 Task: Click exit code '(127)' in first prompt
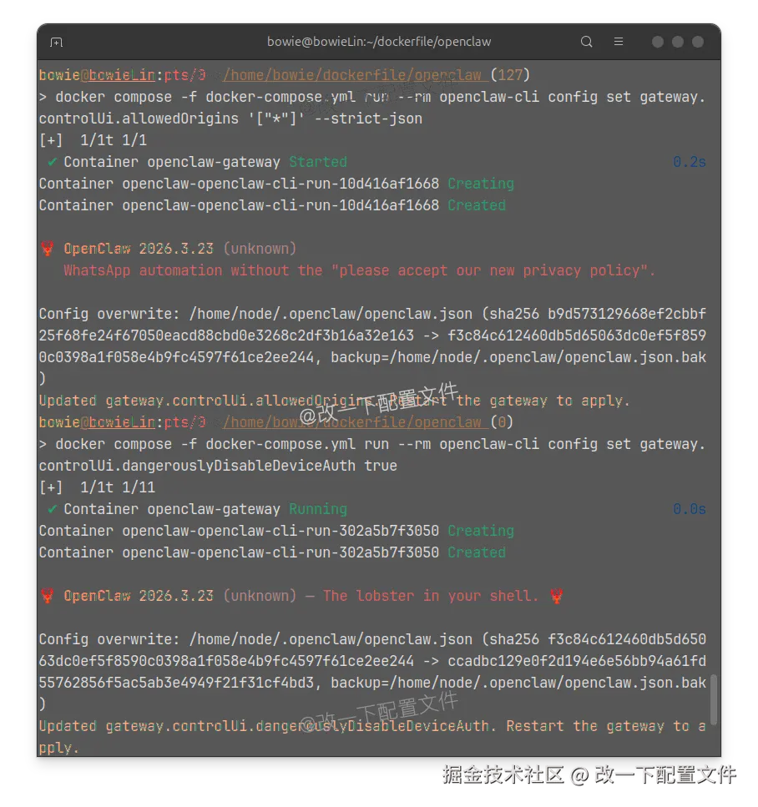[510, 75]
